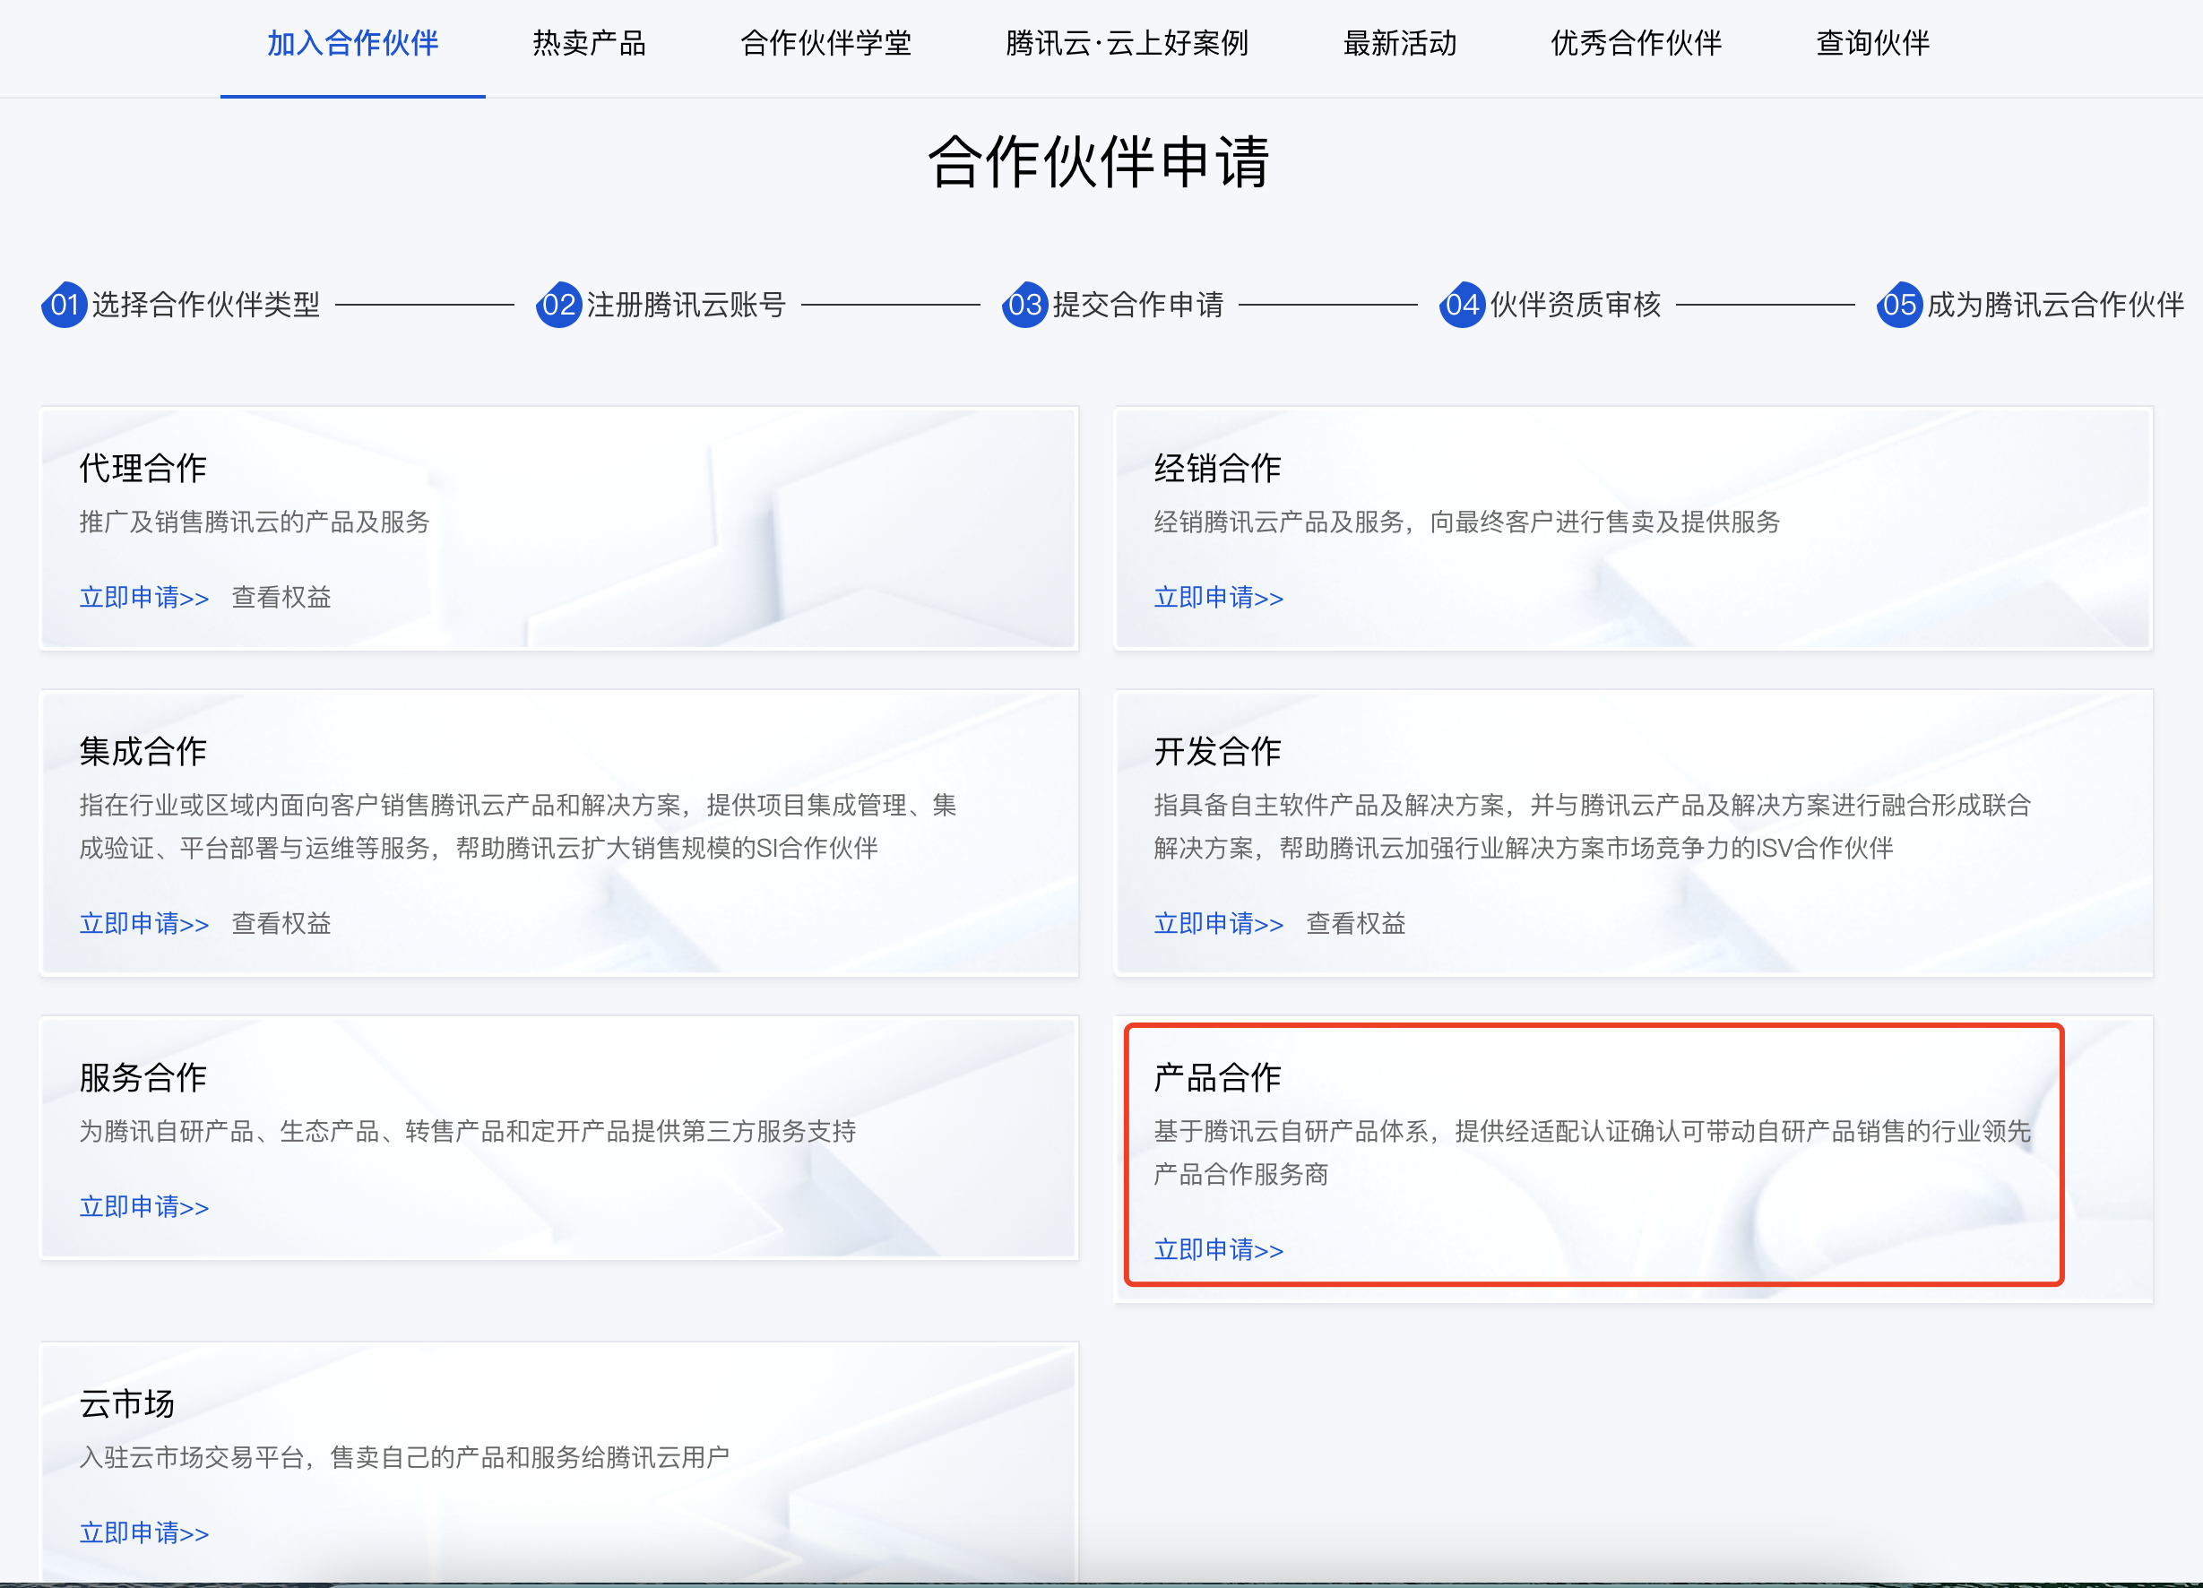Viewport: 2203px width, 1588px height.
Task: Click the 产品合作 card title
Action: [x=1217, y=1078]
